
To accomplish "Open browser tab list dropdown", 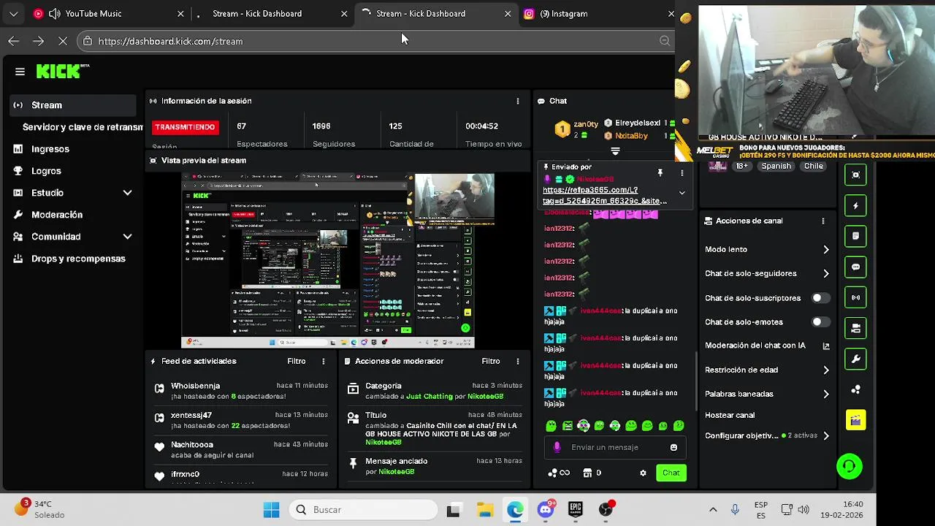I will coord(13,14).
